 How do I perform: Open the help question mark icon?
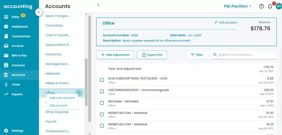261,6
